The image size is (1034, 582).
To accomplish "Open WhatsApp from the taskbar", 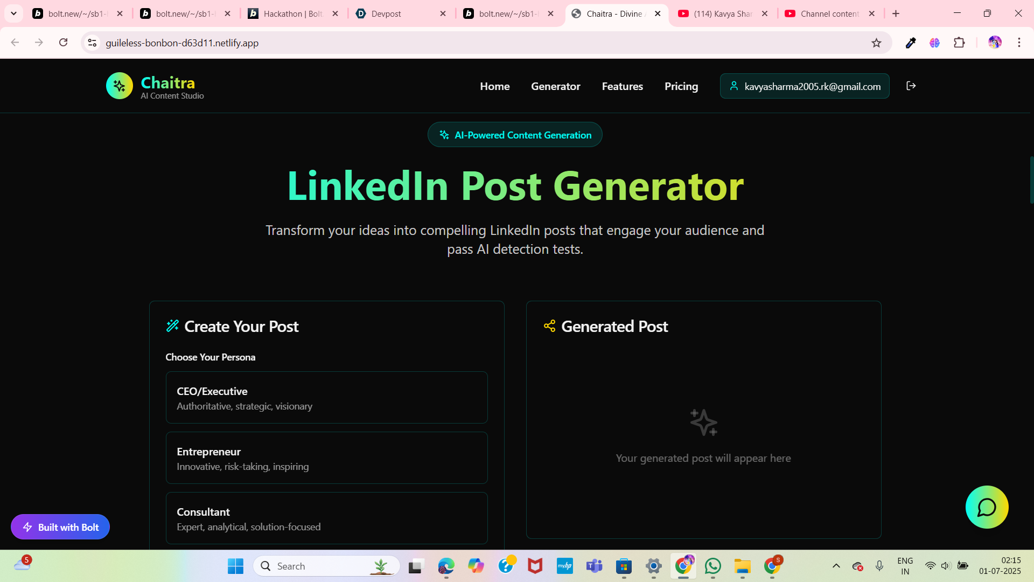I will coord(712,566).
